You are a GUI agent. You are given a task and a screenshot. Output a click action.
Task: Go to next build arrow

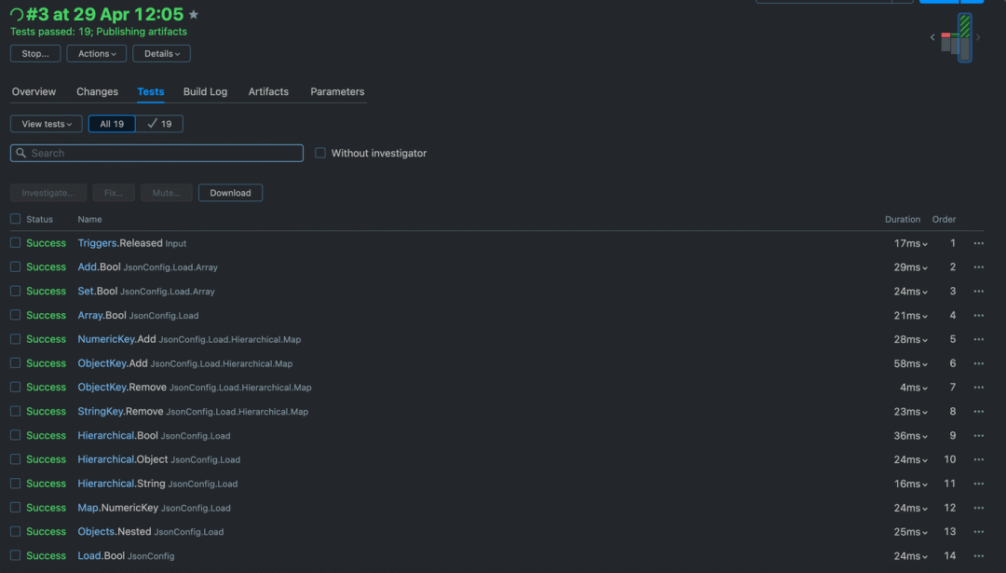pyautogui.click(x=978, y=37)
